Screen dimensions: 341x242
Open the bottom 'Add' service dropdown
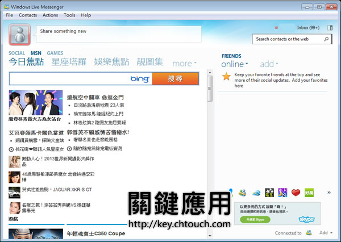pyautogui.click(x=326, y=233)
